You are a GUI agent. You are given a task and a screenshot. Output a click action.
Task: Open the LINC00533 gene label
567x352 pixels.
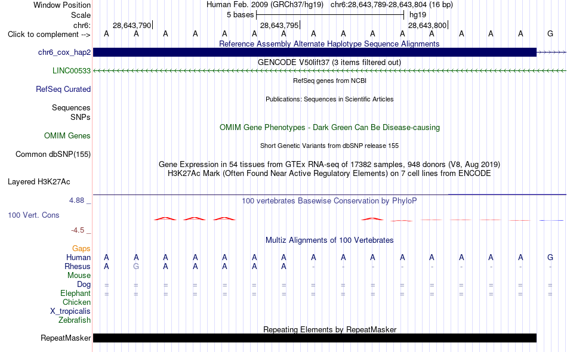[71, 71]
